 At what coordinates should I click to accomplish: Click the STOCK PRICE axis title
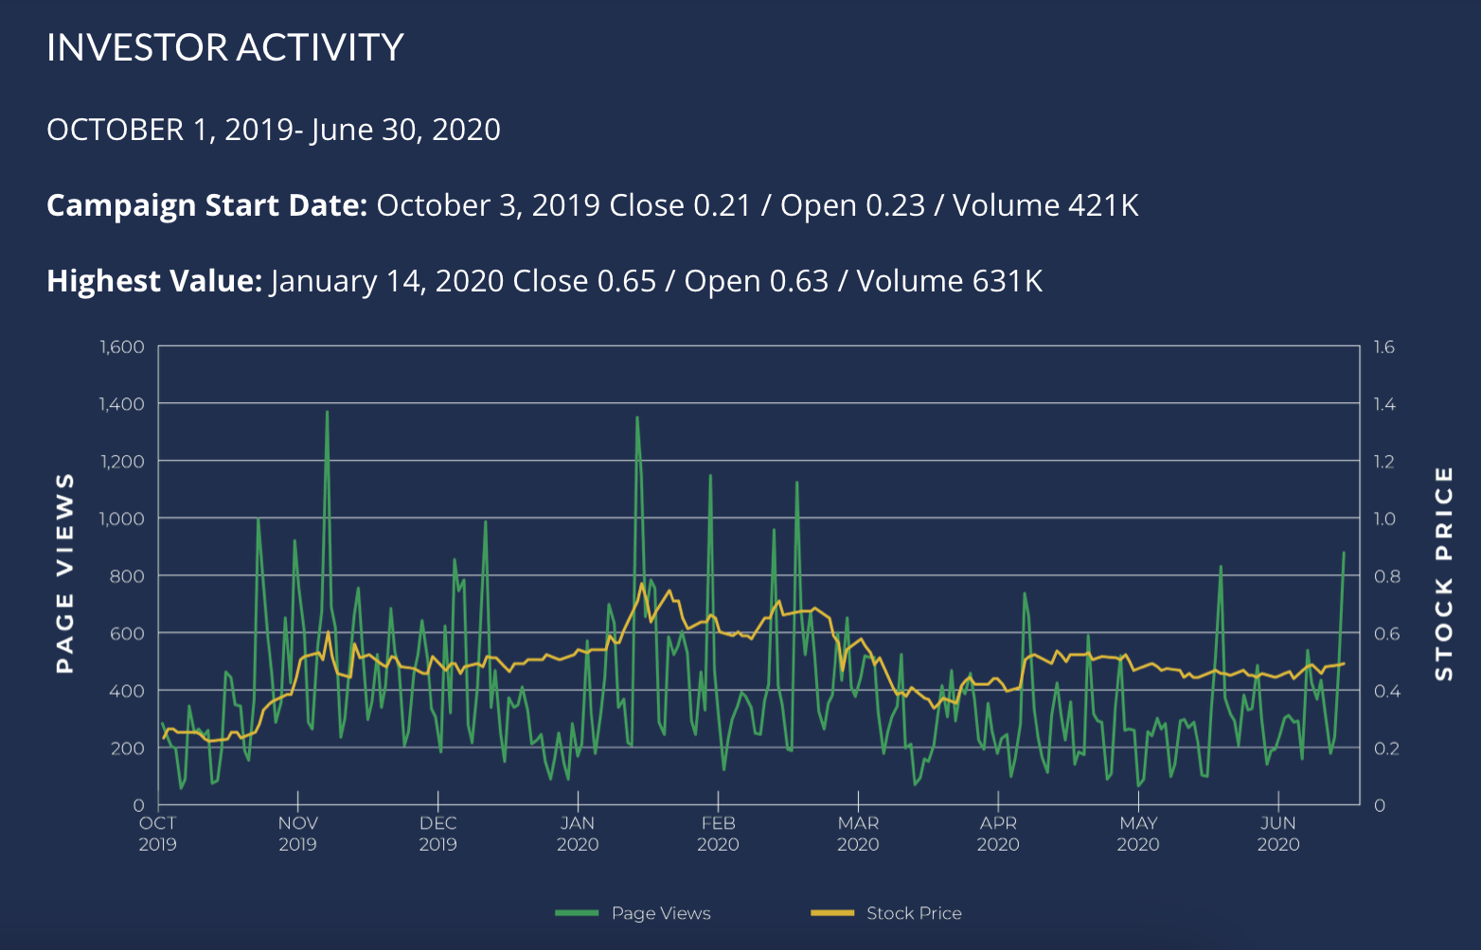1443,573
